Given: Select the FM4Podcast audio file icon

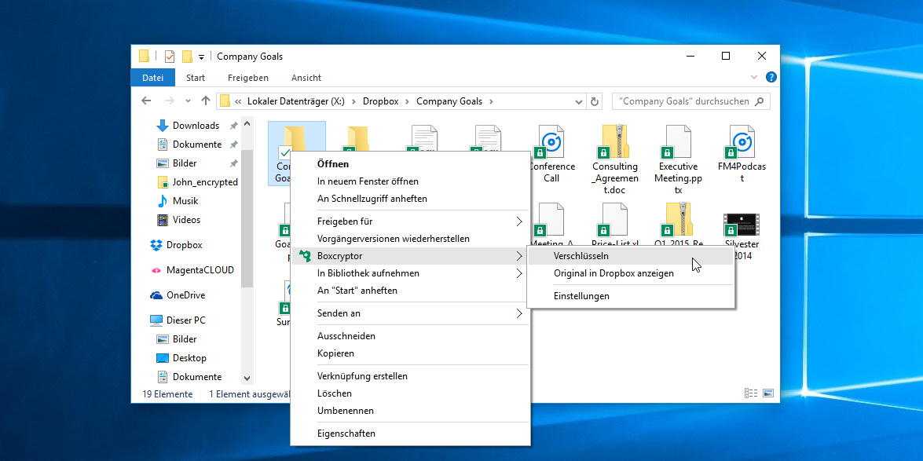Looking at the screenshot, I should pyautogui.click(x=742, y=142).
